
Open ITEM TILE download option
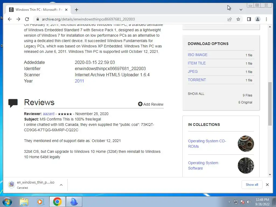coord(196,63)
